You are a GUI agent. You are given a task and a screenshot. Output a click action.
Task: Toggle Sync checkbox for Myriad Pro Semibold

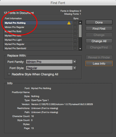coord(75,48)
